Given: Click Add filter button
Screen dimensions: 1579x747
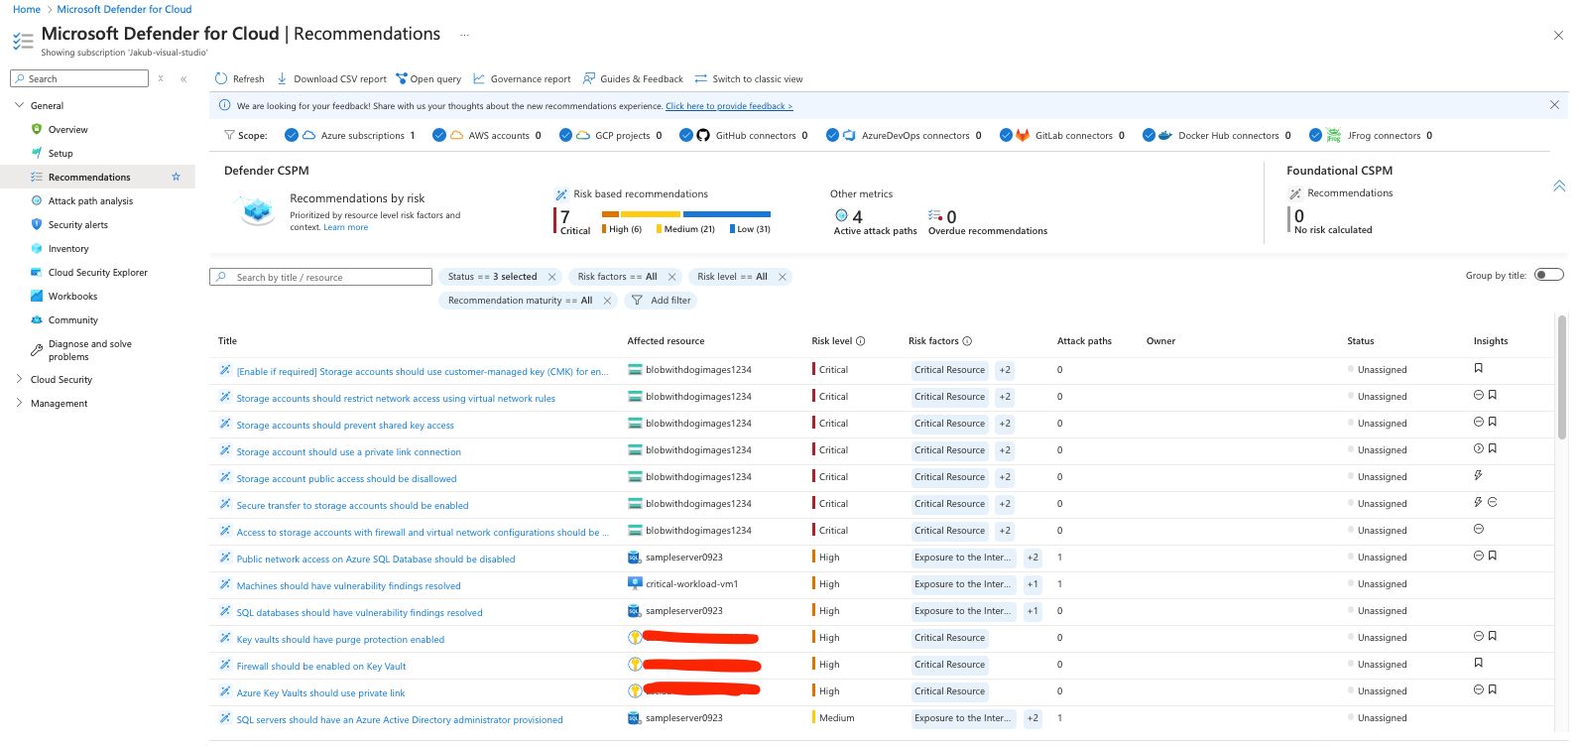Looking at the screenshot, I should [662, 301].
